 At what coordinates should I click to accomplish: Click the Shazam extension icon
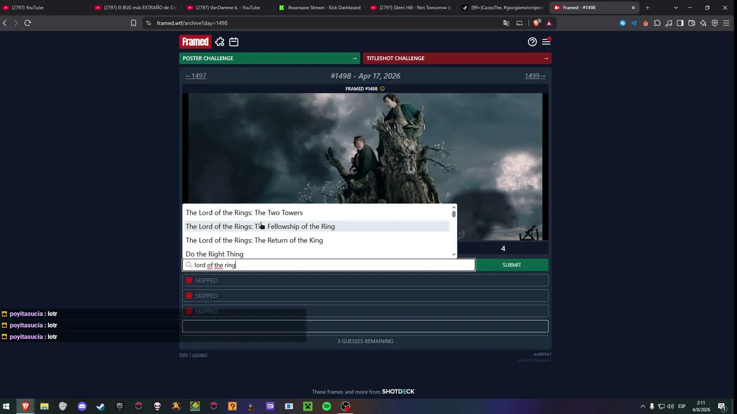(x=622, y=23)
